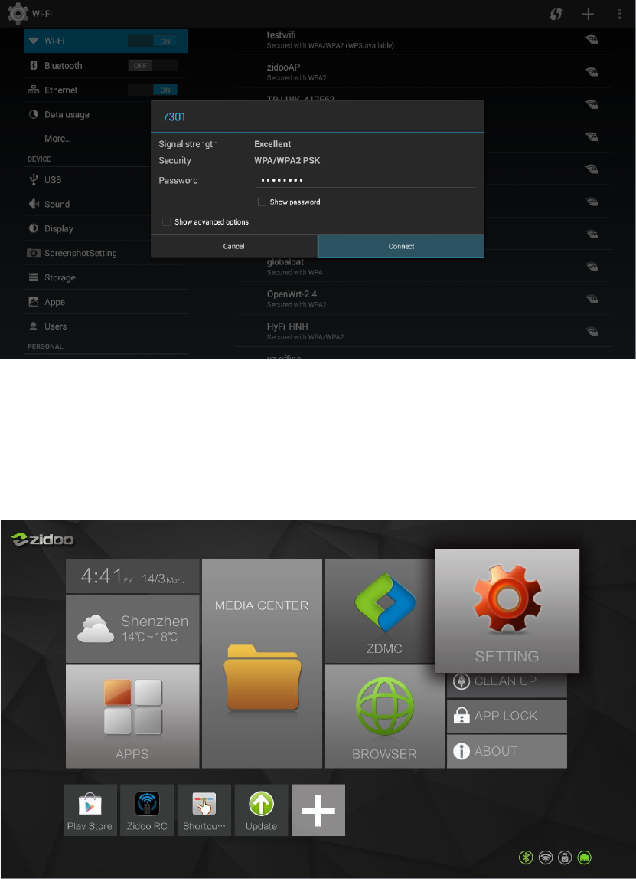Select the zidooAP network

(x=423, y=72)
